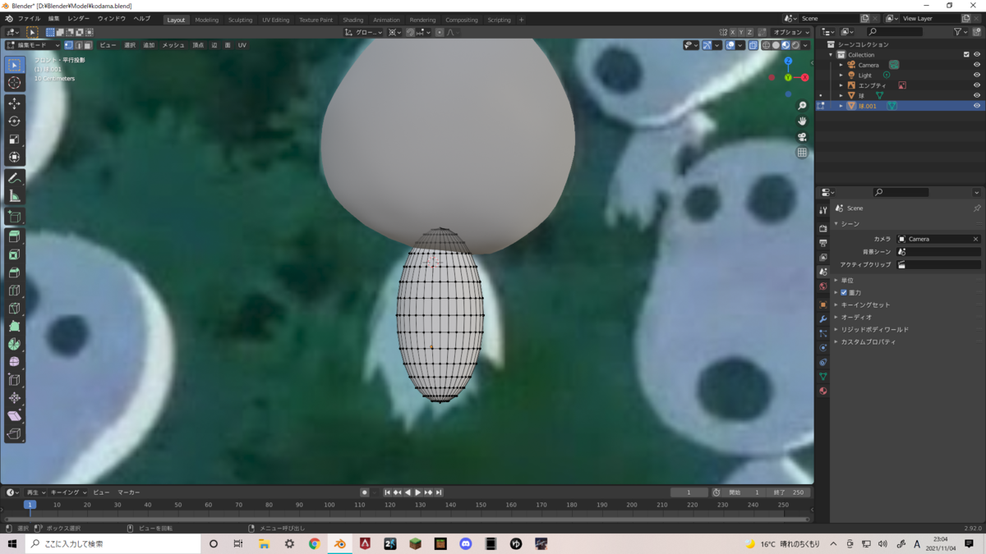Switch to vertex select mode
986x554 pixels.
click(x=69, y=45)
